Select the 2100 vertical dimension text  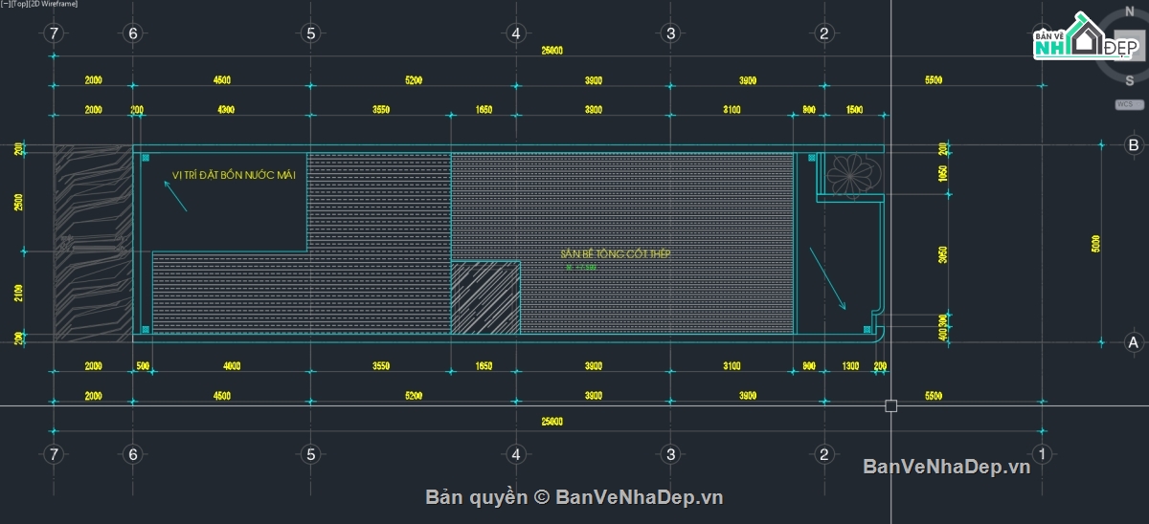(x=20, y=293)
